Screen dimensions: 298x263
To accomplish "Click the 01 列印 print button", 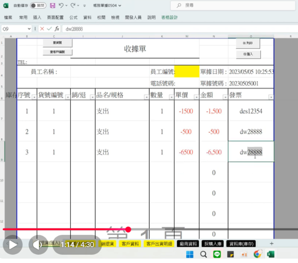I will point(248,43).
